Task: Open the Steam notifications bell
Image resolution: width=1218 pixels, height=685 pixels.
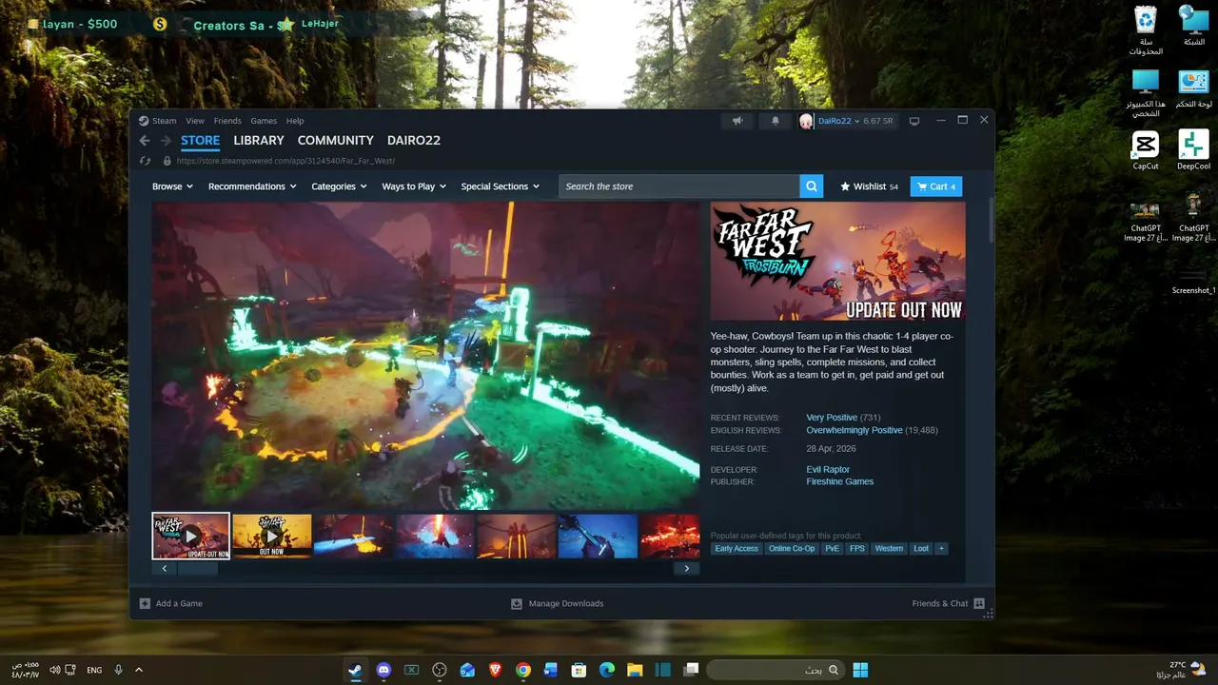Action: click(776, 121)
